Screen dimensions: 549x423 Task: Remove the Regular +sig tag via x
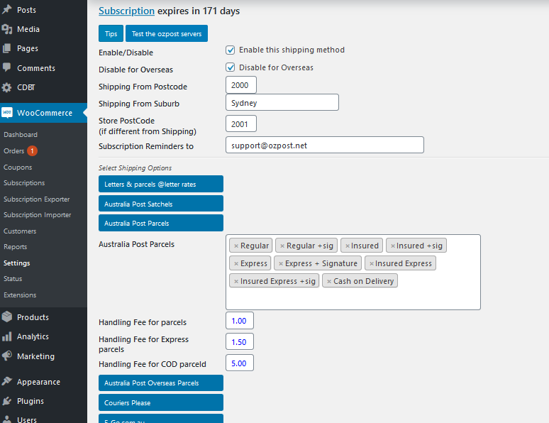coord(282,246)
